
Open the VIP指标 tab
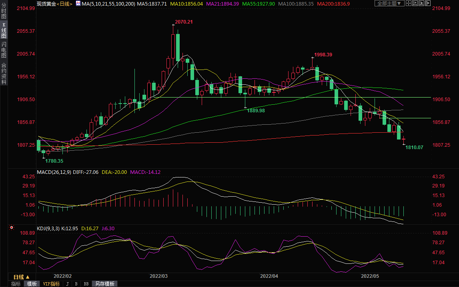pos(51,284)
